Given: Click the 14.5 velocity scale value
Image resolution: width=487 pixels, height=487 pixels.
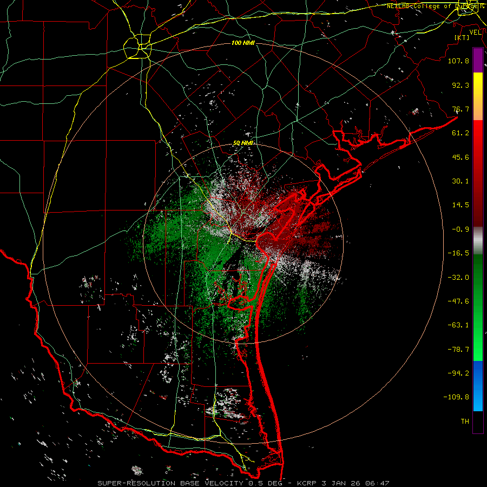Looking at the screenshot, I should [x=460, y=205].
